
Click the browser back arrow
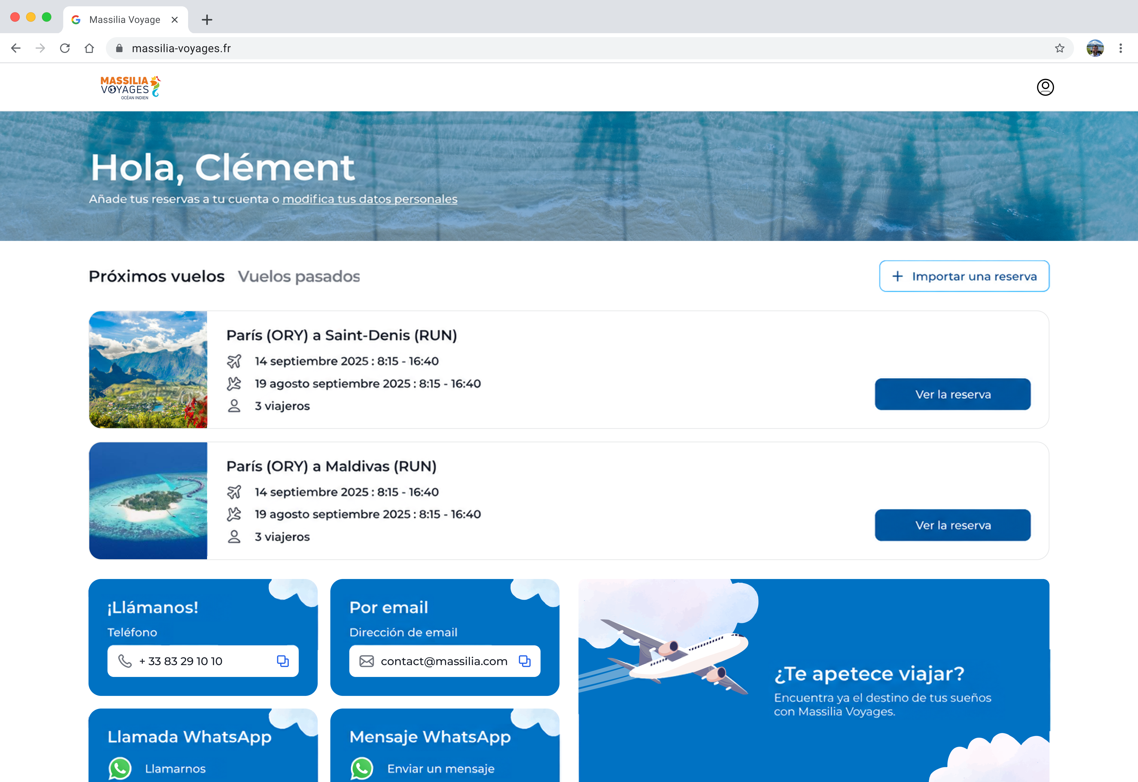[16, 48]
